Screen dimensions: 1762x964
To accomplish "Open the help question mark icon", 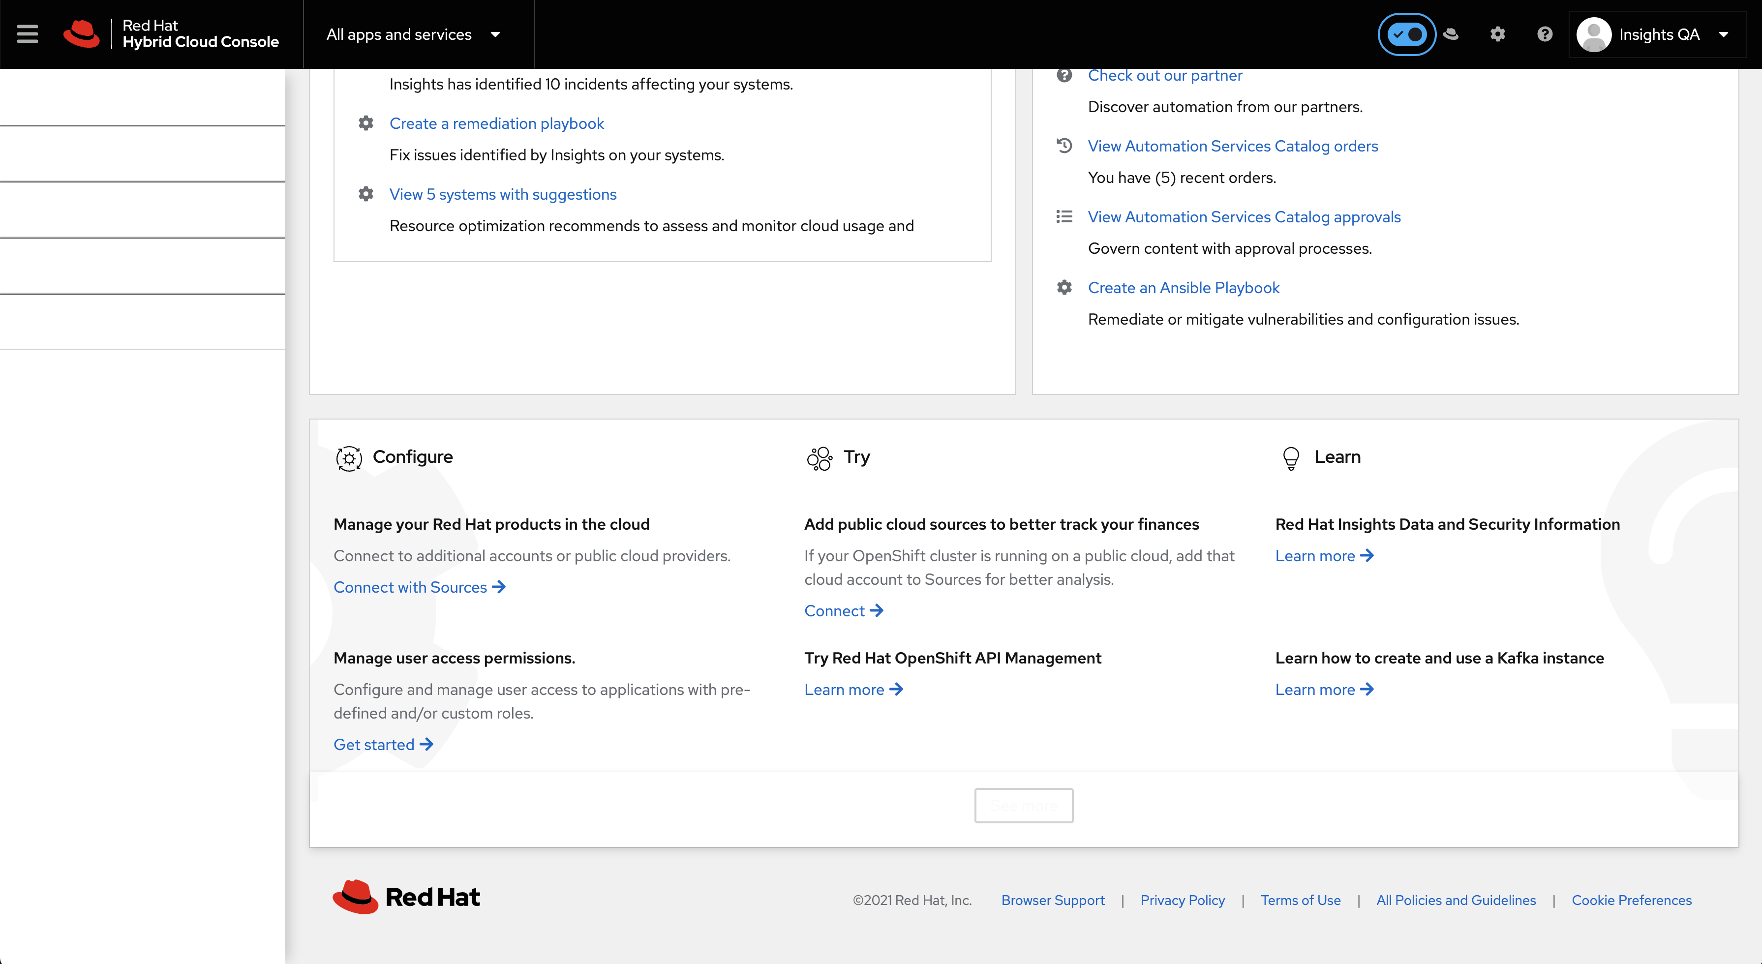I will tap(1545, 34).
